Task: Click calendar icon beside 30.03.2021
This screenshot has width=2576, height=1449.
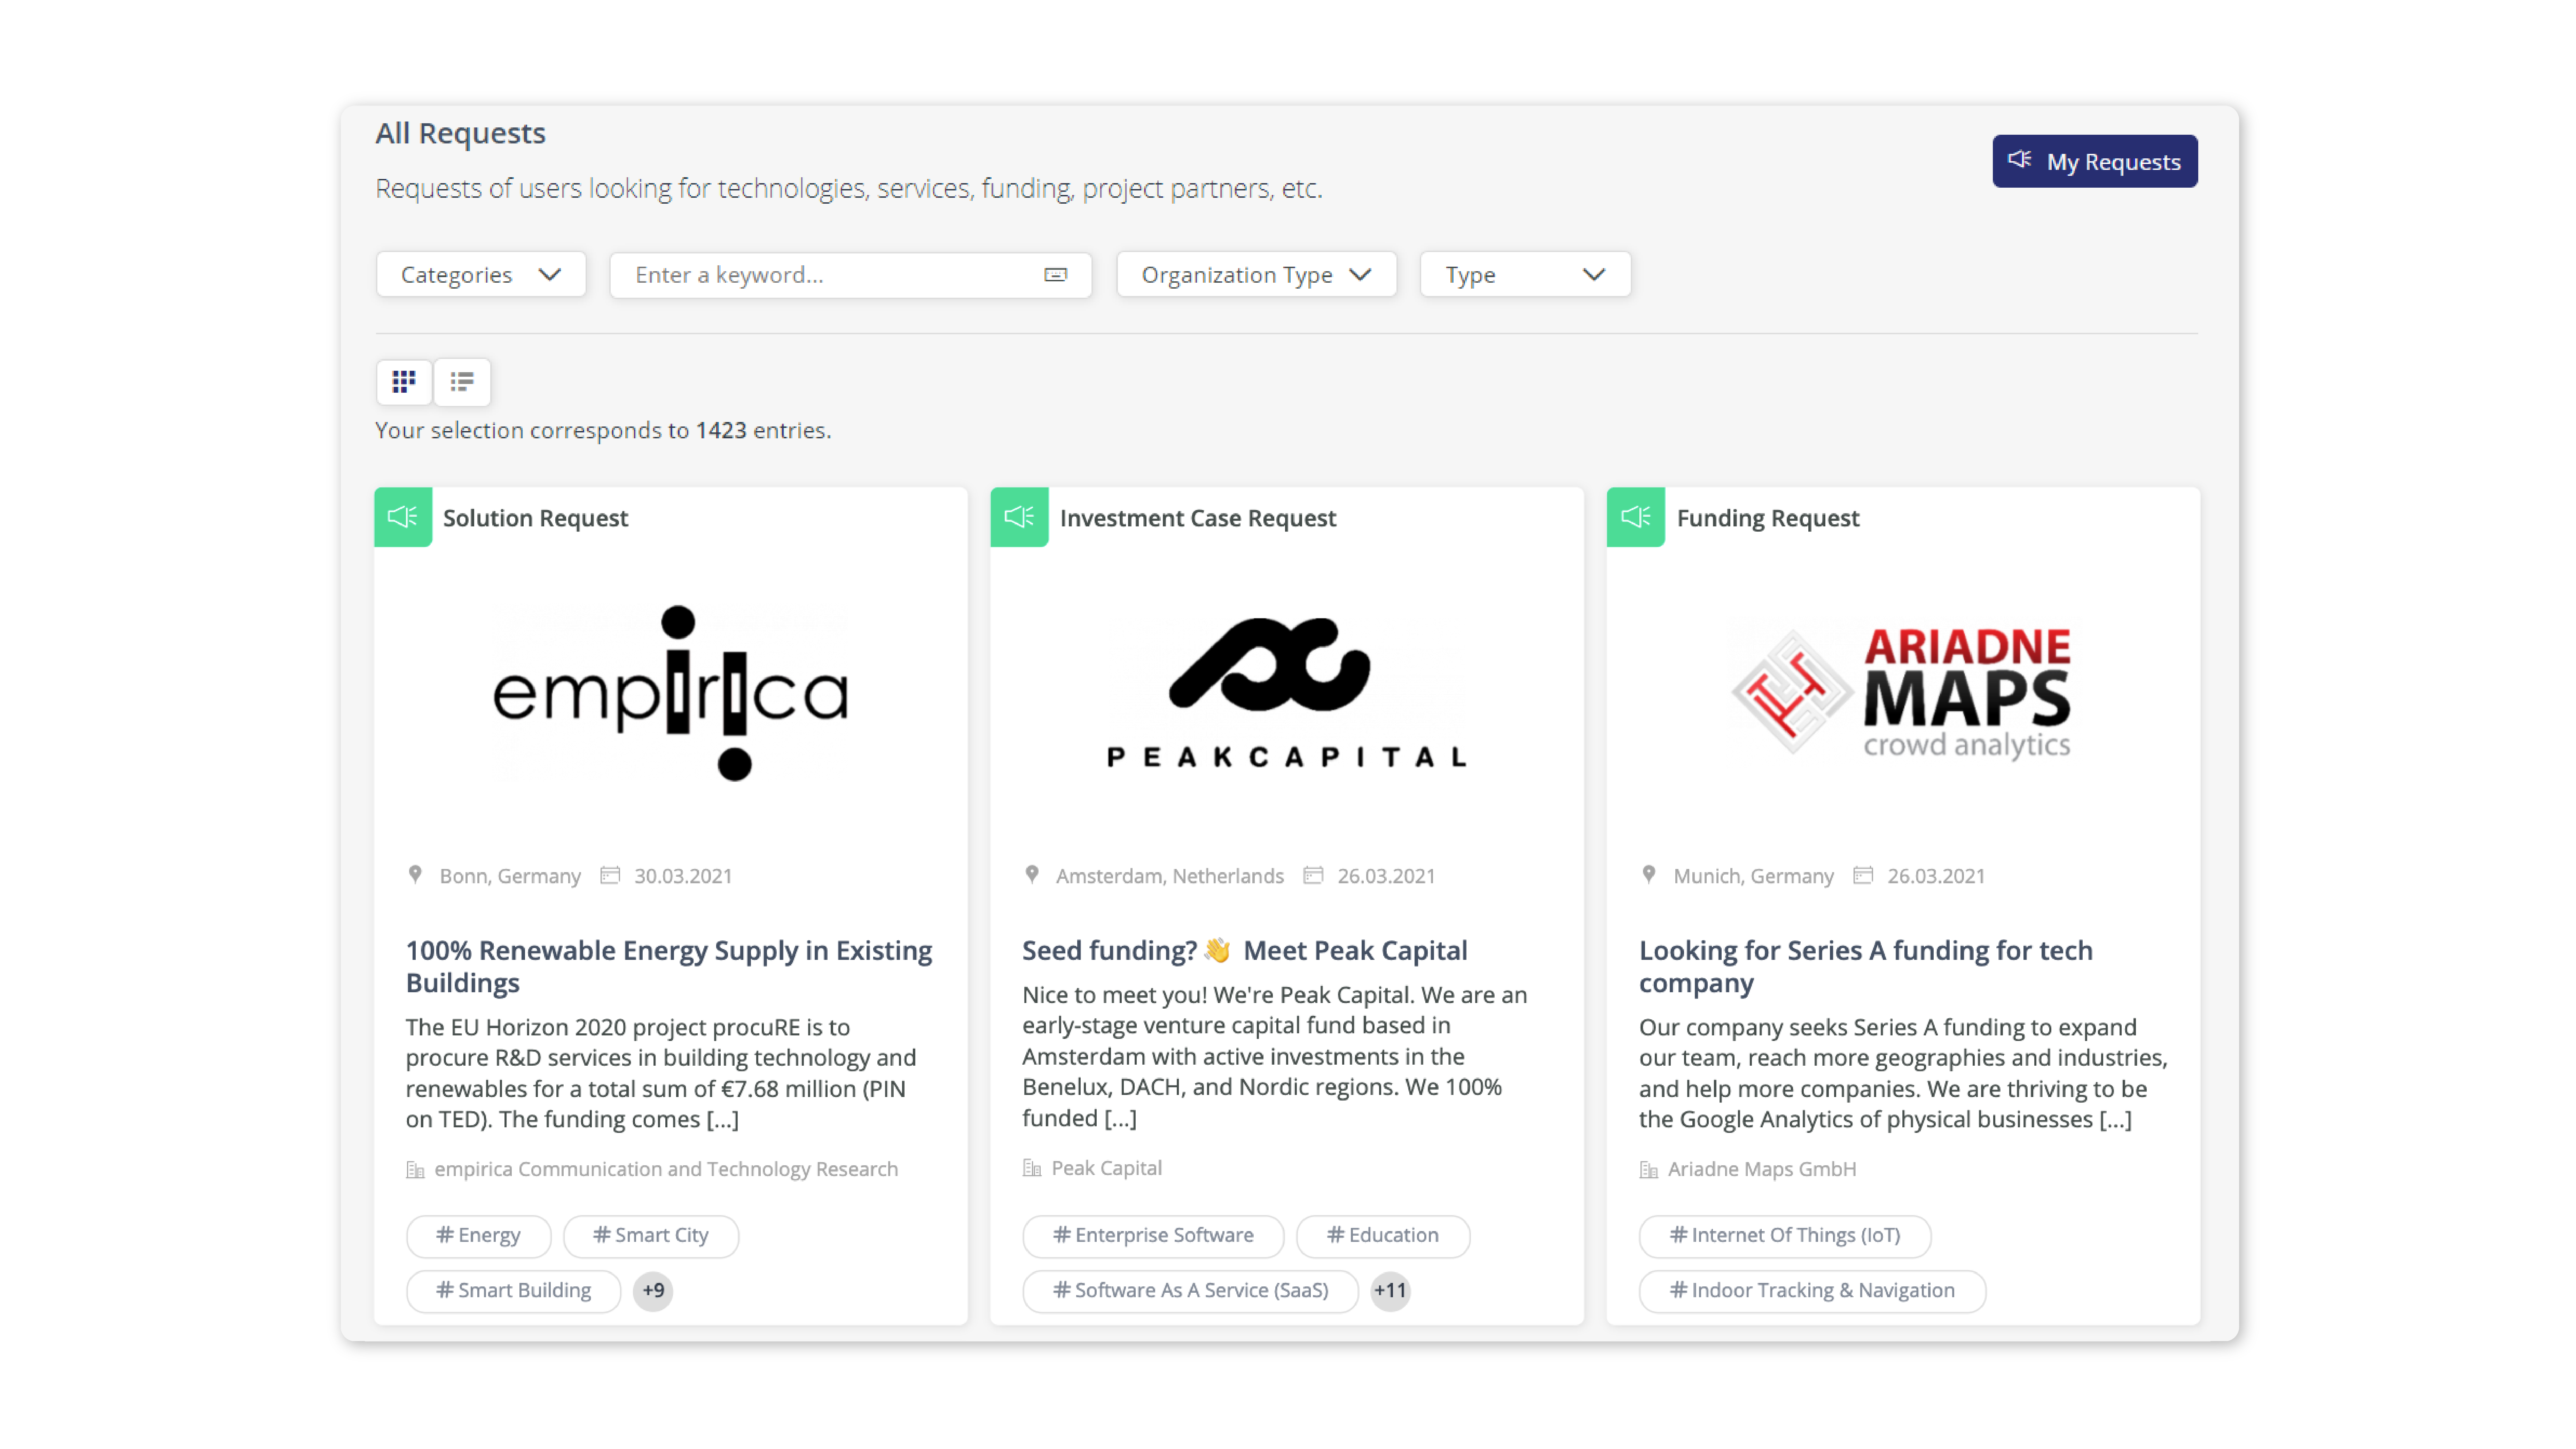Action: [610, 875]
